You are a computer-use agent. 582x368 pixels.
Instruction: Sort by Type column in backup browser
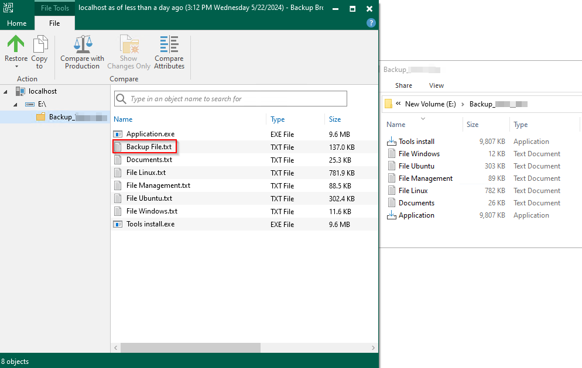click(278, 119)
